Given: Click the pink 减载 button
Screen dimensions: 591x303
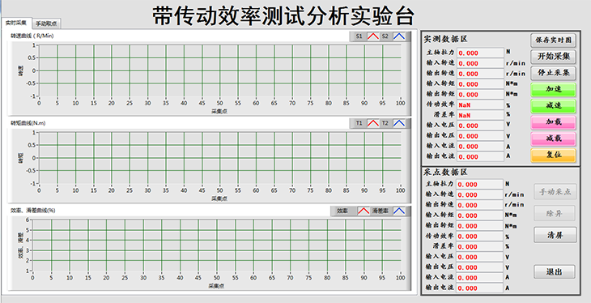Looking at the screenshot, I should tap(553, 139).
